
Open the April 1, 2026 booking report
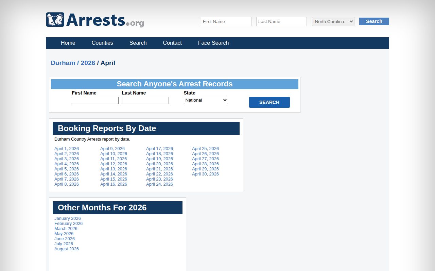click(67, 149)
